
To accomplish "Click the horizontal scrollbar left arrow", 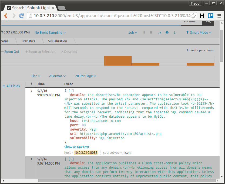I will click(3, 181).
